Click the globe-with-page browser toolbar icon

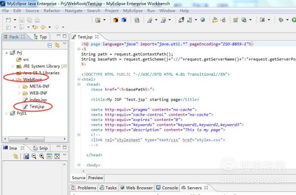[x=244, y=20]
